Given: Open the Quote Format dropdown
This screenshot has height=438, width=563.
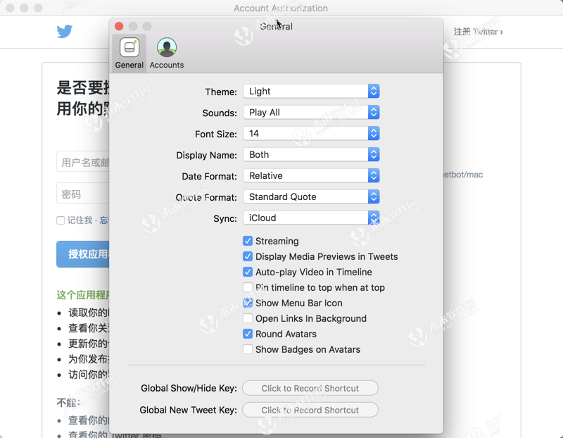Looking at the screenshot, I should pyautogui.click(x=311, y=197).
